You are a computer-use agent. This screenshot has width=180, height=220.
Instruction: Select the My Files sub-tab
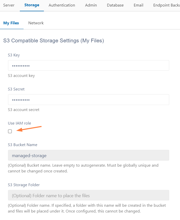(x=11, y=23)
